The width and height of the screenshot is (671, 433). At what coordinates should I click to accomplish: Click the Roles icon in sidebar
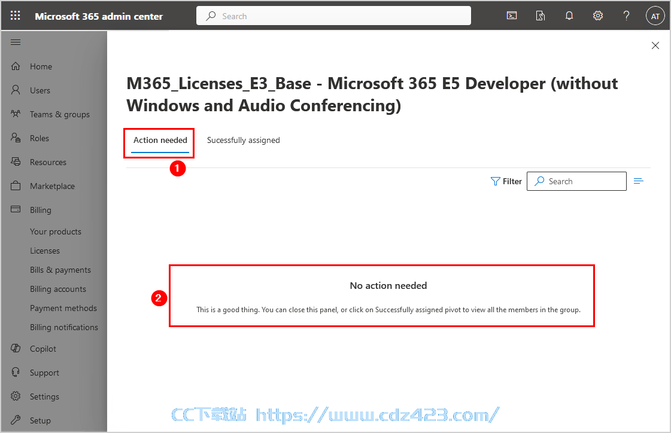pos(16,138)
